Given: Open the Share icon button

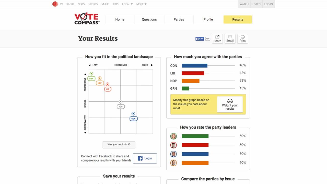Looking at the screenshot, I should [217, 39].
